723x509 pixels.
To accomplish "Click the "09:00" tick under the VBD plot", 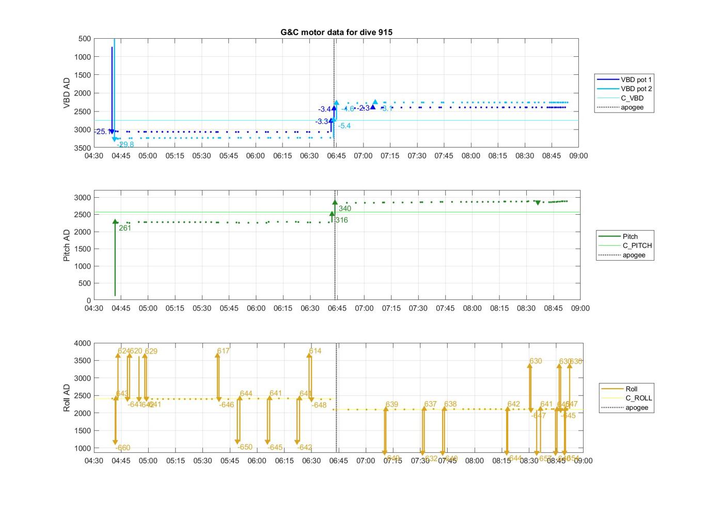I will (x=579, y=156).
